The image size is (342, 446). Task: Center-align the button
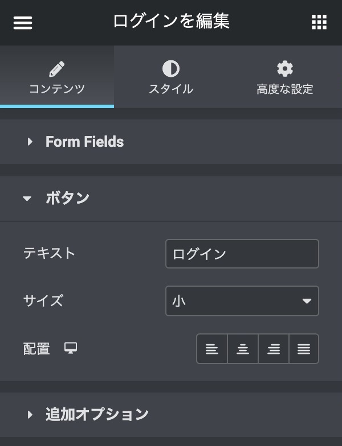click(243, 349)
